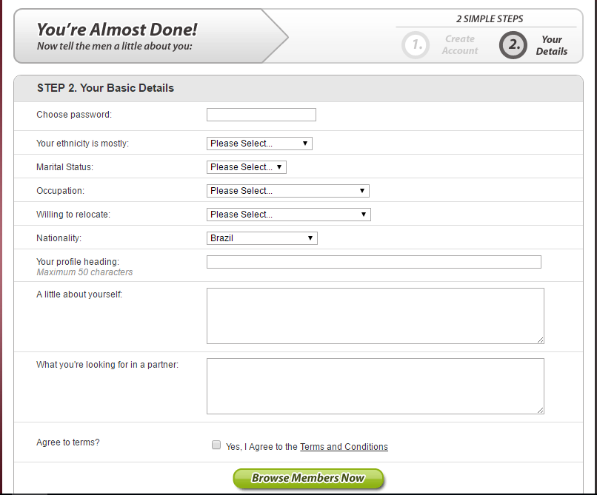The image size is (597, 495).
Task: Open the ethnicity dropdown
Action: pyautogui.click(x=259, y=144)
